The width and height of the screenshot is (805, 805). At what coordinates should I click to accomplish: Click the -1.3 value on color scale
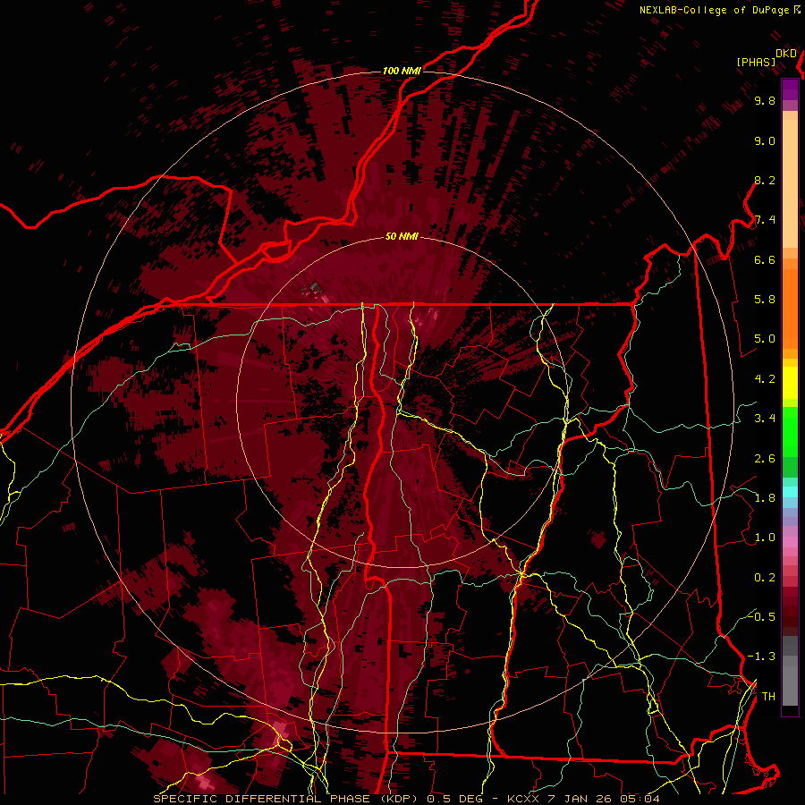(761, 657)
